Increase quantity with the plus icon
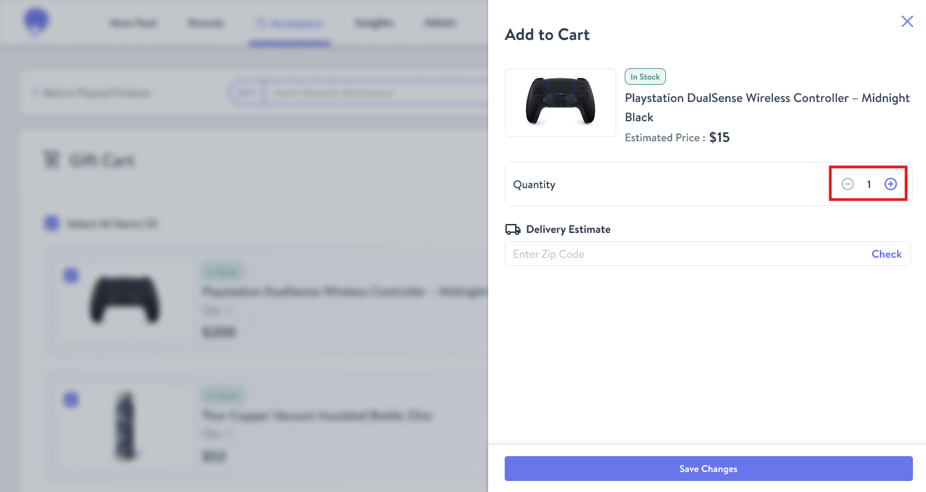This screenshot has width=926, height=492. pos(891,184)
